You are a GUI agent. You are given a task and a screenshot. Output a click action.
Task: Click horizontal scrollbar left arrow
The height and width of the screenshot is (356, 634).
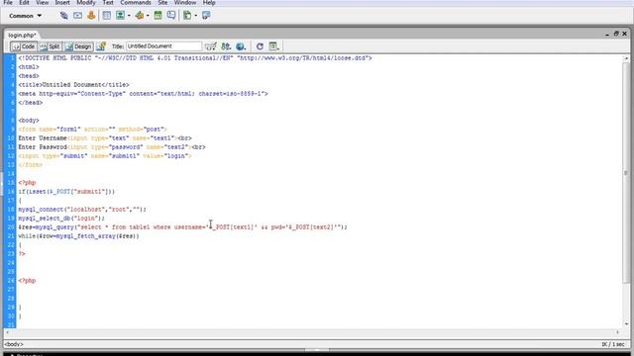pos(7,332)
